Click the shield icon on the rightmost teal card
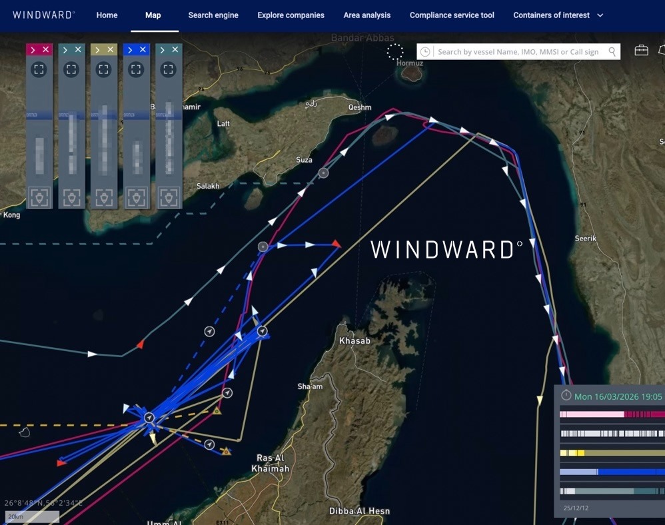665x525 pixels. pyautogui.click(x=168, y=197)
